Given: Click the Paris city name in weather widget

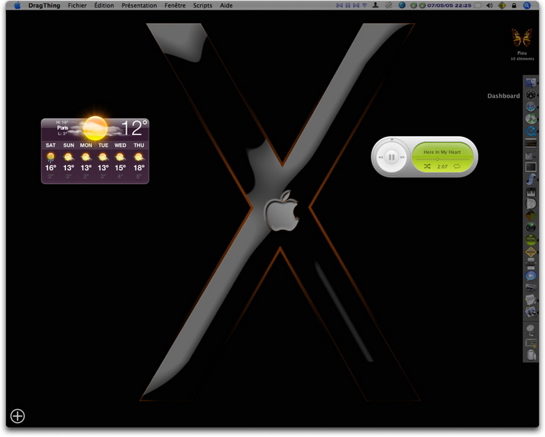Looking at the screenshot, I should [63, 128].
